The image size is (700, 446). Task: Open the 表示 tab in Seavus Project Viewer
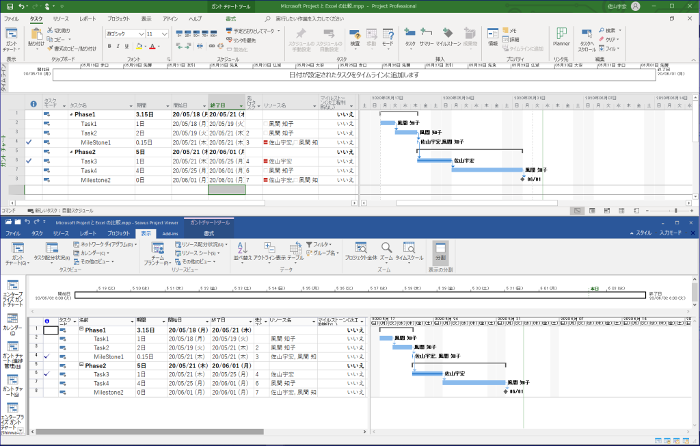[x=146, y=233]
